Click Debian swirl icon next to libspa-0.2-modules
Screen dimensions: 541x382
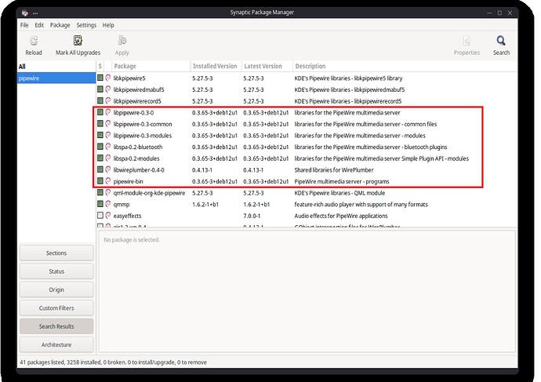[x=108, y=158]
